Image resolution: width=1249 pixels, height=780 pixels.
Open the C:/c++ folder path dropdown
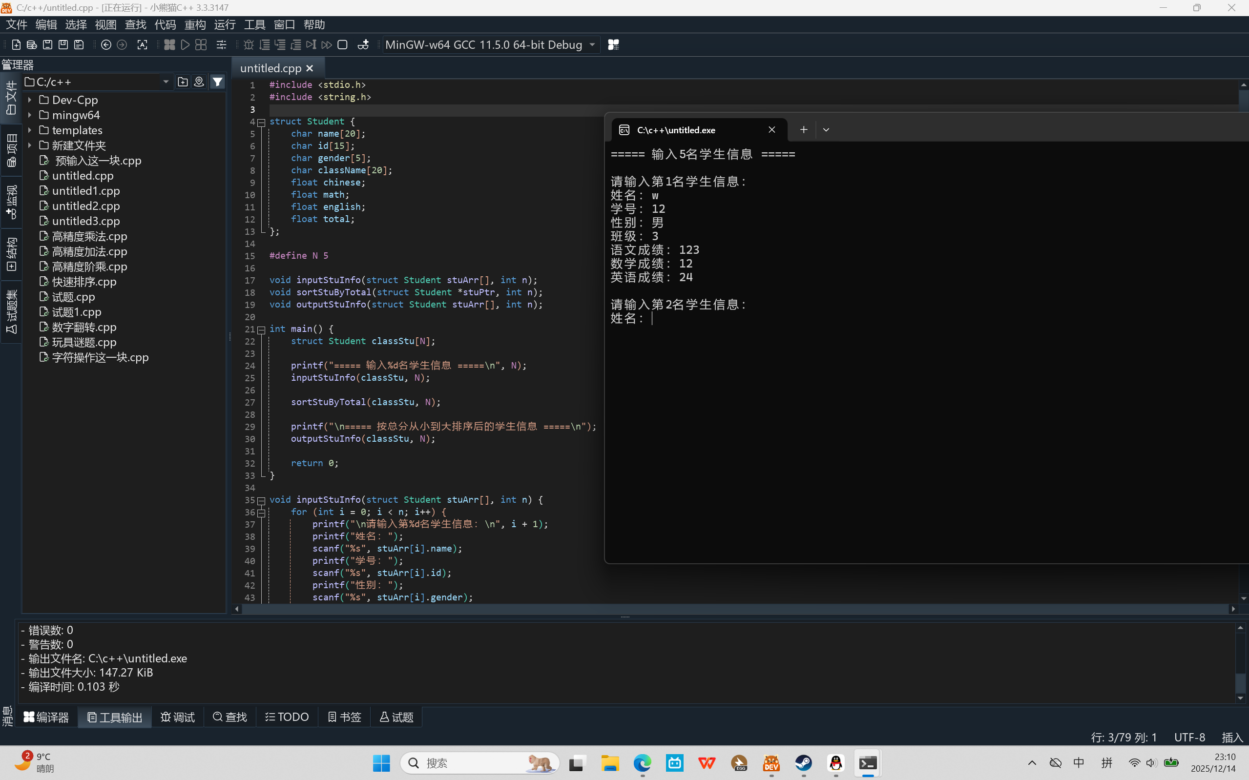tap(166, 82)
